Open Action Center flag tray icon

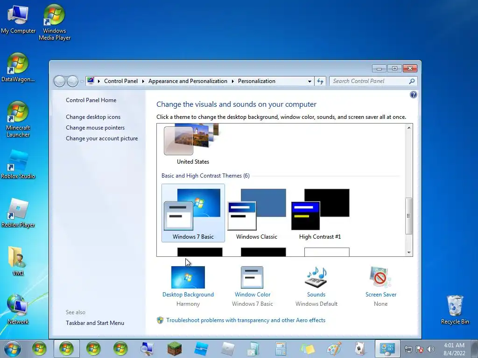pos(420,349)
